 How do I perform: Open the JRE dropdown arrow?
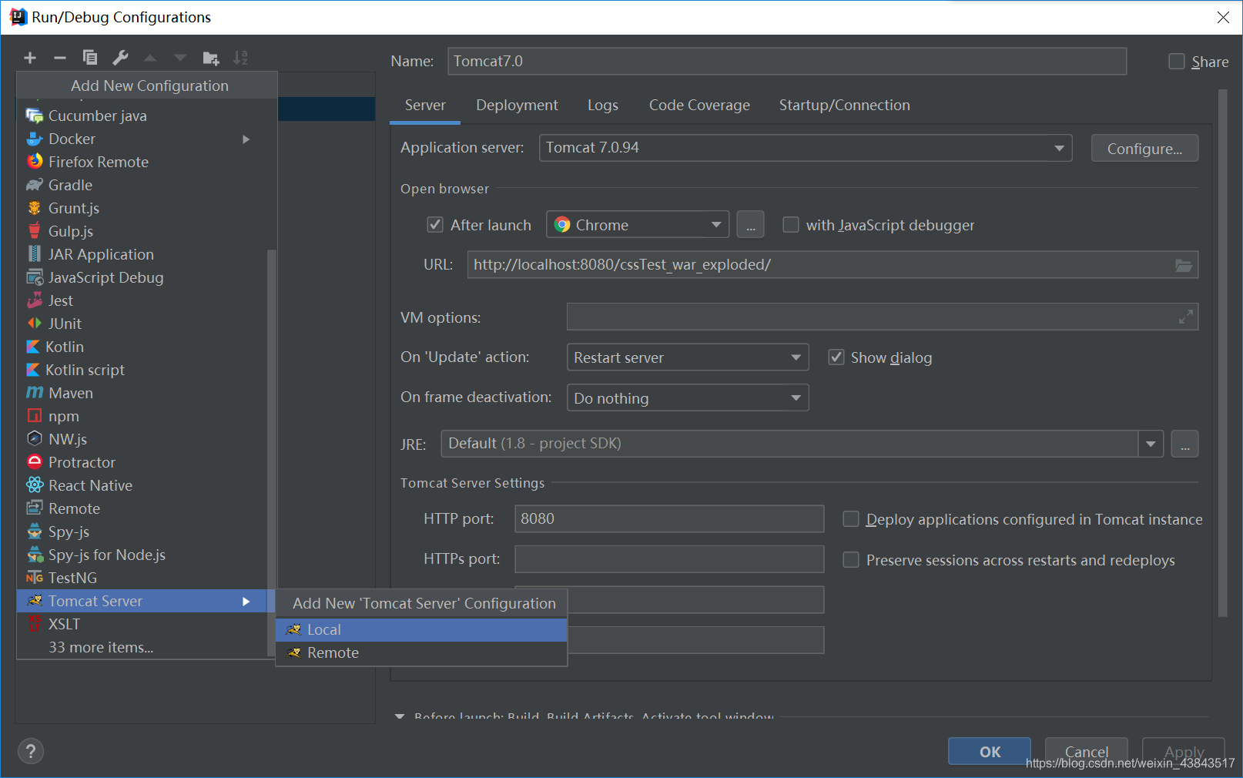1151,444
